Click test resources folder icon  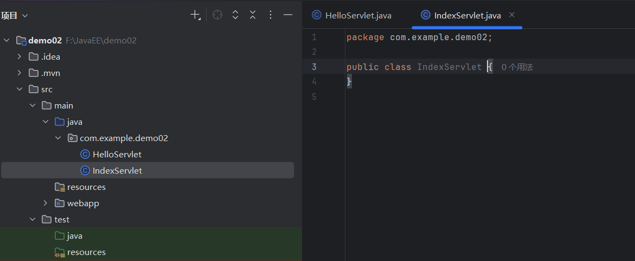60,252
